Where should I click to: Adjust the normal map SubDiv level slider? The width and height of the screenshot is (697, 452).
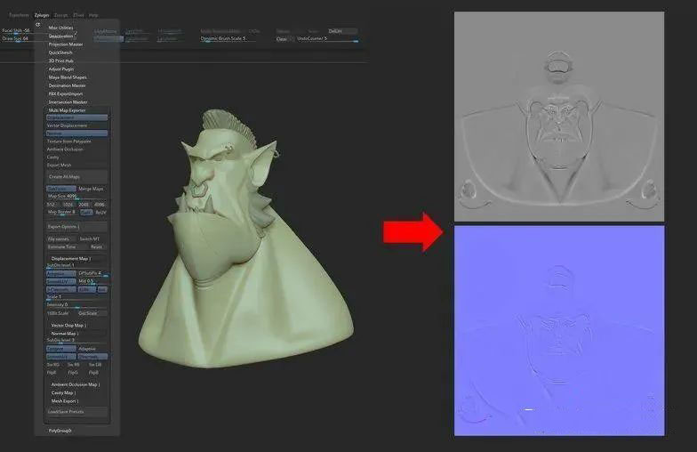[x=76, y=341]
